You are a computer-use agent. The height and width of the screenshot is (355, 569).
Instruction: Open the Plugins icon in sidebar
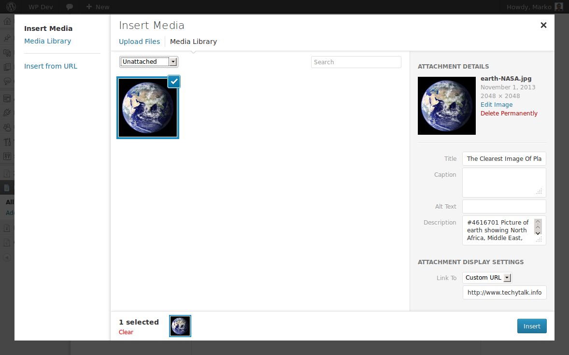point(7,113)
